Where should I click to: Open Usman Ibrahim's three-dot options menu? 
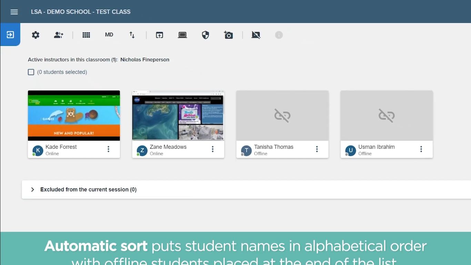[421, 149]
